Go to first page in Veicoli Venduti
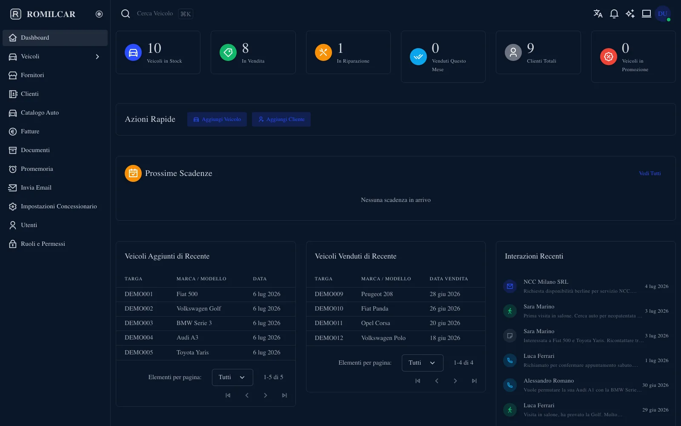 pos(418,381)
